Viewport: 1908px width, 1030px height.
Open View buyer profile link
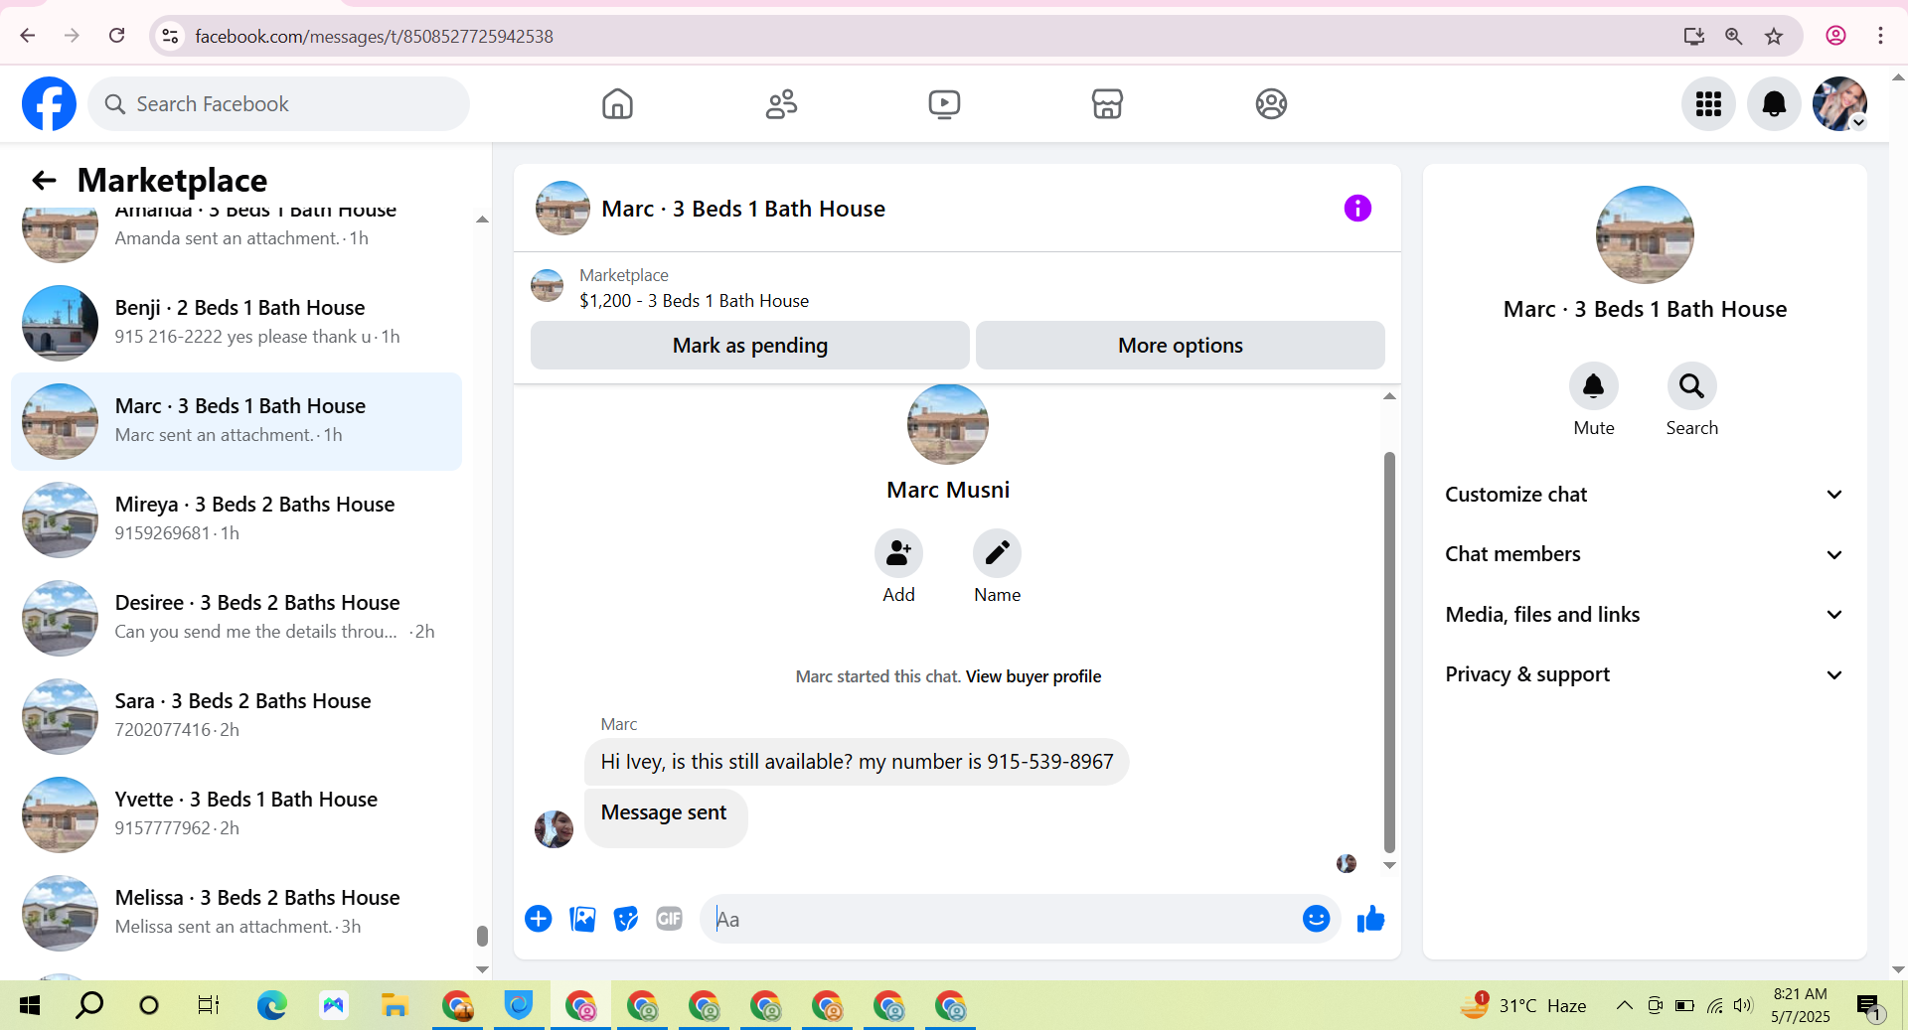click(x=1033, y=676)
